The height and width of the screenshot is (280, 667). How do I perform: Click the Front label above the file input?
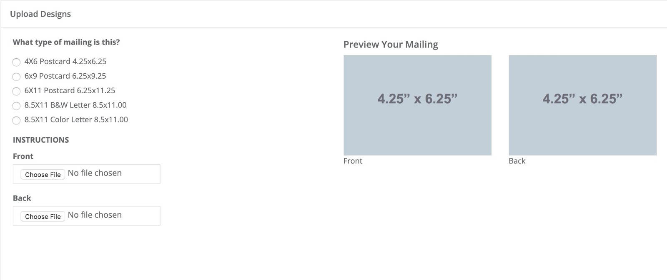[x=23, y=156]
